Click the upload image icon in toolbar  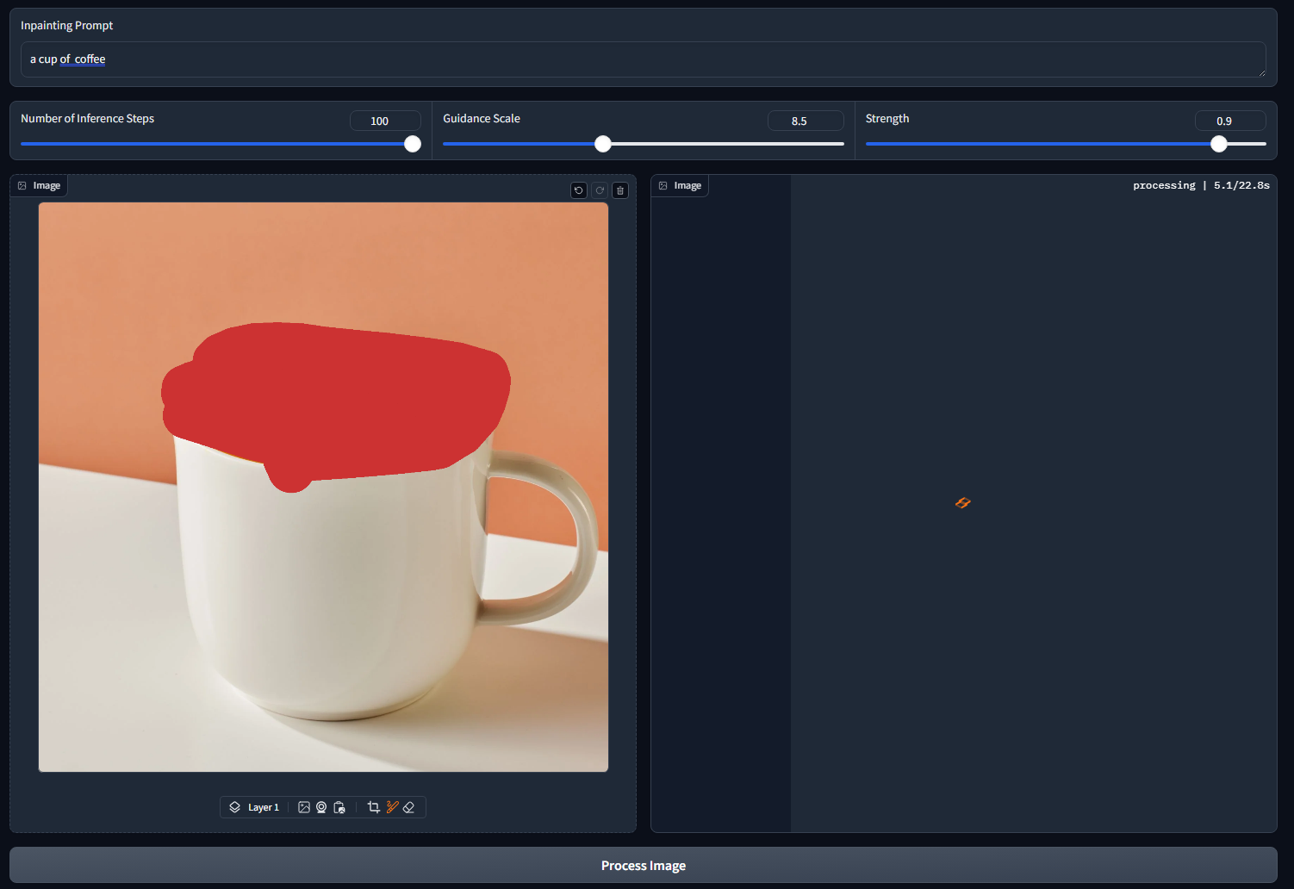click(304, 807)
